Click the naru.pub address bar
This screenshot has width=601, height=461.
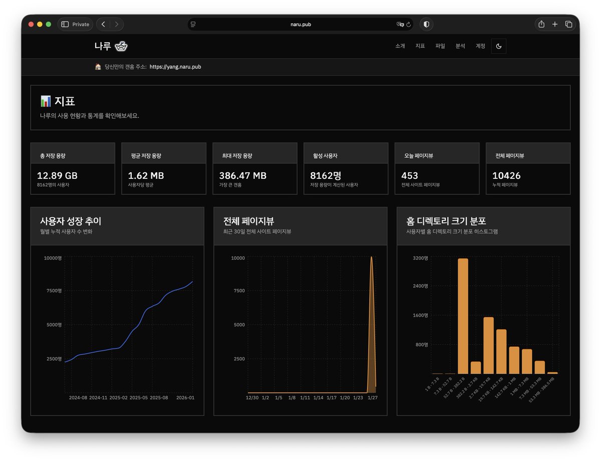pyautogui.click(x=300, y=24)
